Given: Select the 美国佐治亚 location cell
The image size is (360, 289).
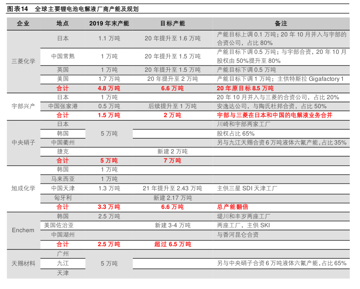Looking at the screenshot, I should tap(63, 225).
